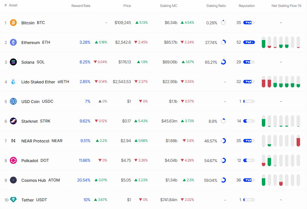Open the Bitcoin BTC asset page
Image resolution: width=307 pixels, height=209 pixels.
(33, 23)
